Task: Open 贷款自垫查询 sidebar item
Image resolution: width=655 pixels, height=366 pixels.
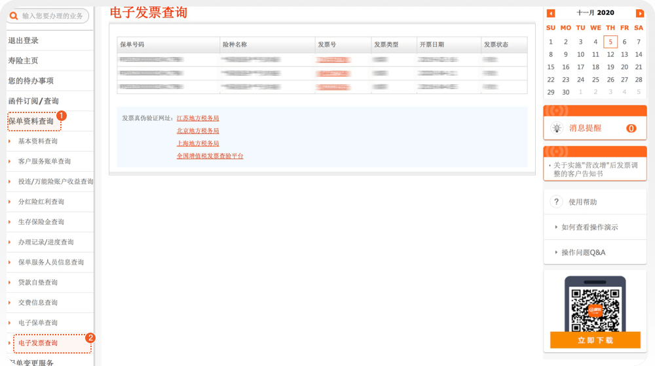Action: (x=38, y=282)
